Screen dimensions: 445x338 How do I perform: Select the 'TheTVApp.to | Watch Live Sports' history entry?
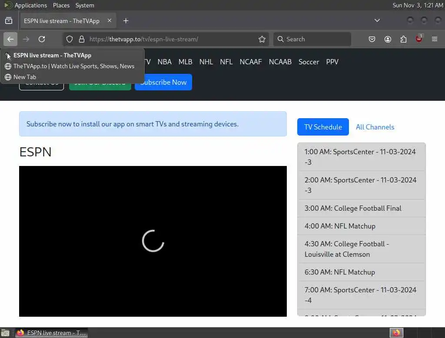73,66
